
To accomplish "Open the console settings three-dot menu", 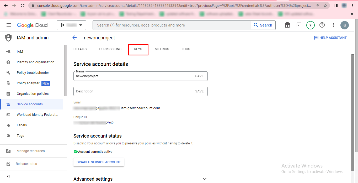I will click(334, 25).
